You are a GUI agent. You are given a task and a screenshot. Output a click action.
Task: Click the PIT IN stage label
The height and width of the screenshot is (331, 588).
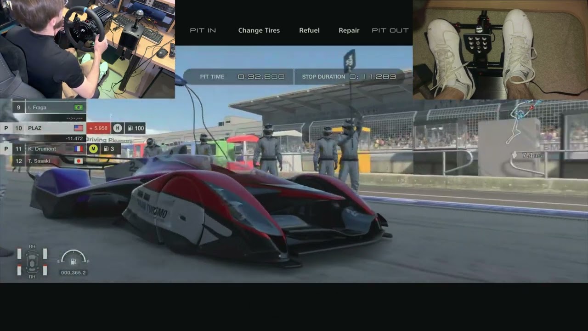pyautogui.click(x=203, y=30)
